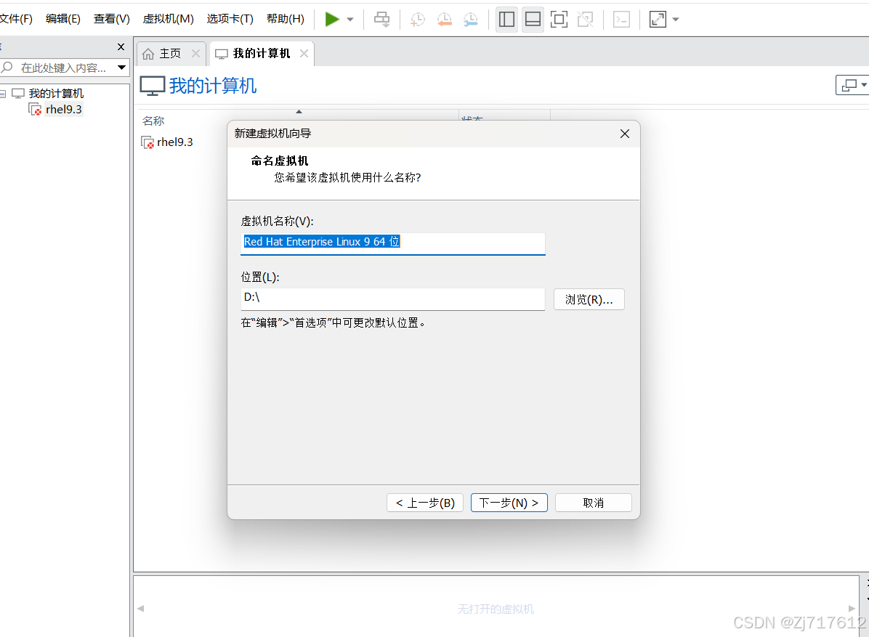Open the 帮助(H) menu

[285, 19]
